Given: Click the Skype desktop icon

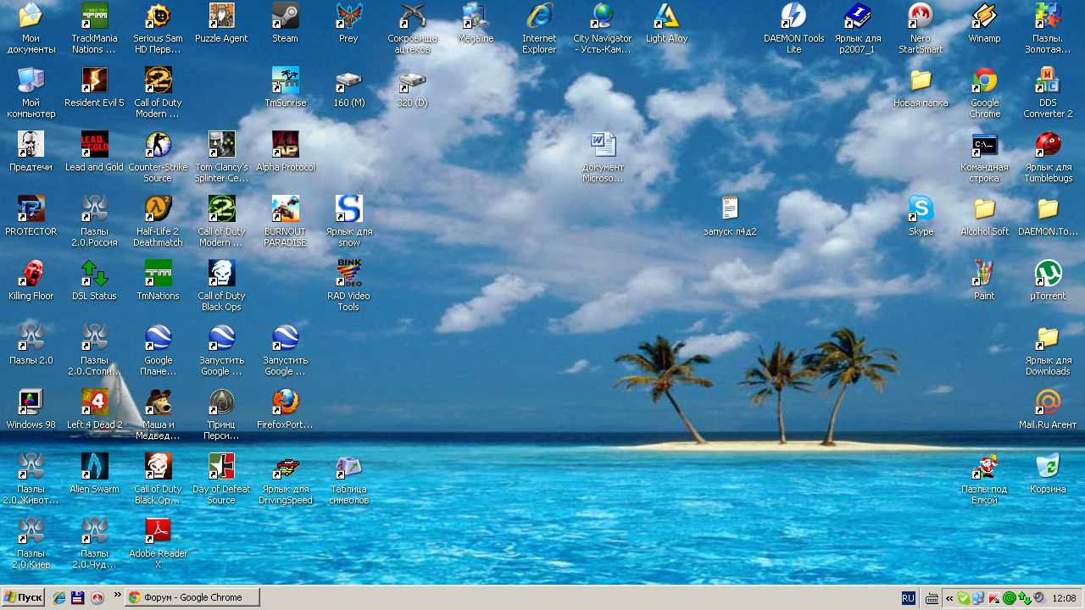Looking at the screenshot, I should (x=921, y=216).
